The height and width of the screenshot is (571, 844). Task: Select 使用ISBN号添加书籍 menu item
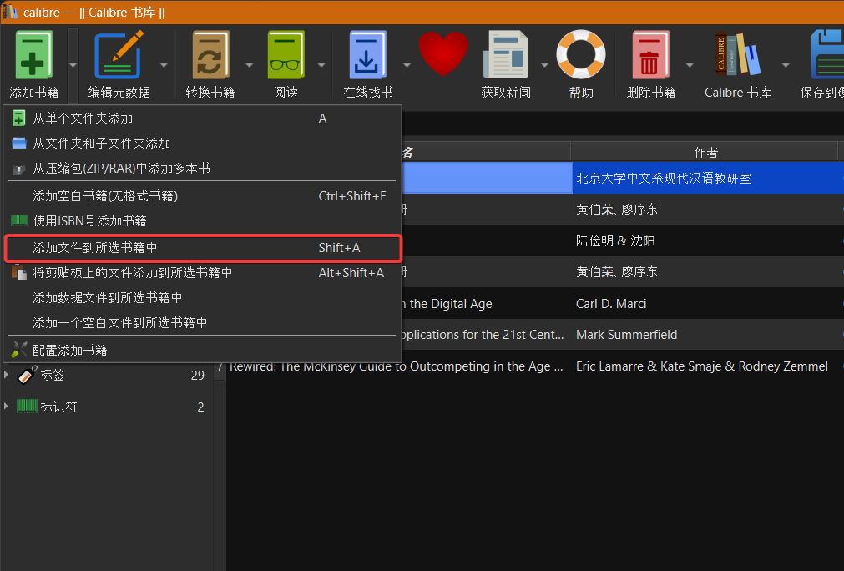(x=89, y=221)
